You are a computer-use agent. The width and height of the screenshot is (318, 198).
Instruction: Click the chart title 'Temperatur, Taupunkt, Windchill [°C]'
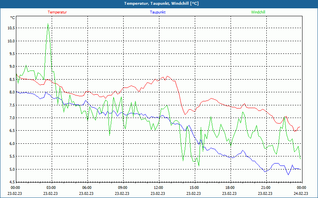click(161, 4)
